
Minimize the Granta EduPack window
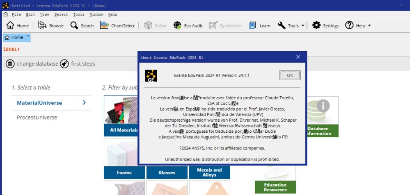coord(402,5)
